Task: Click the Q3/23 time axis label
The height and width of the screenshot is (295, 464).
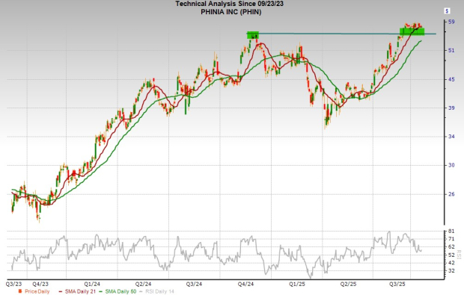Action: click(x=14, y=284)
